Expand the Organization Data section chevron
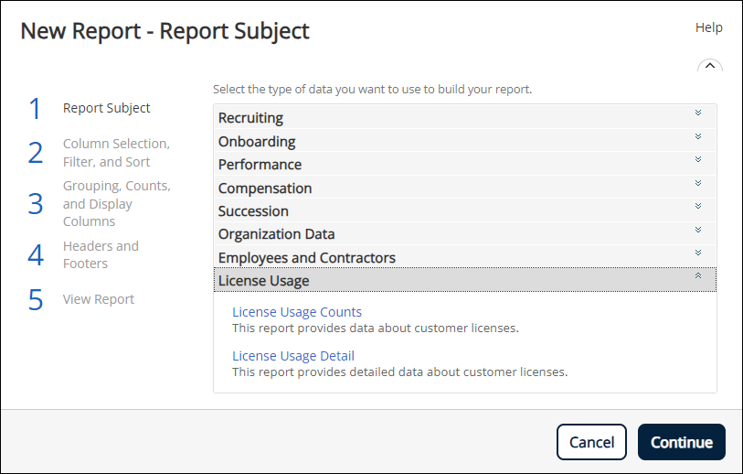 (x=698, y=230)
